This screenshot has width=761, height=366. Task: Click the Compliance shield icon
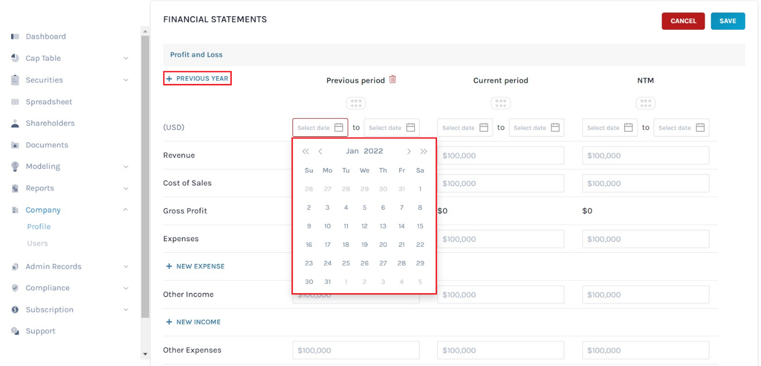(15, 288)
